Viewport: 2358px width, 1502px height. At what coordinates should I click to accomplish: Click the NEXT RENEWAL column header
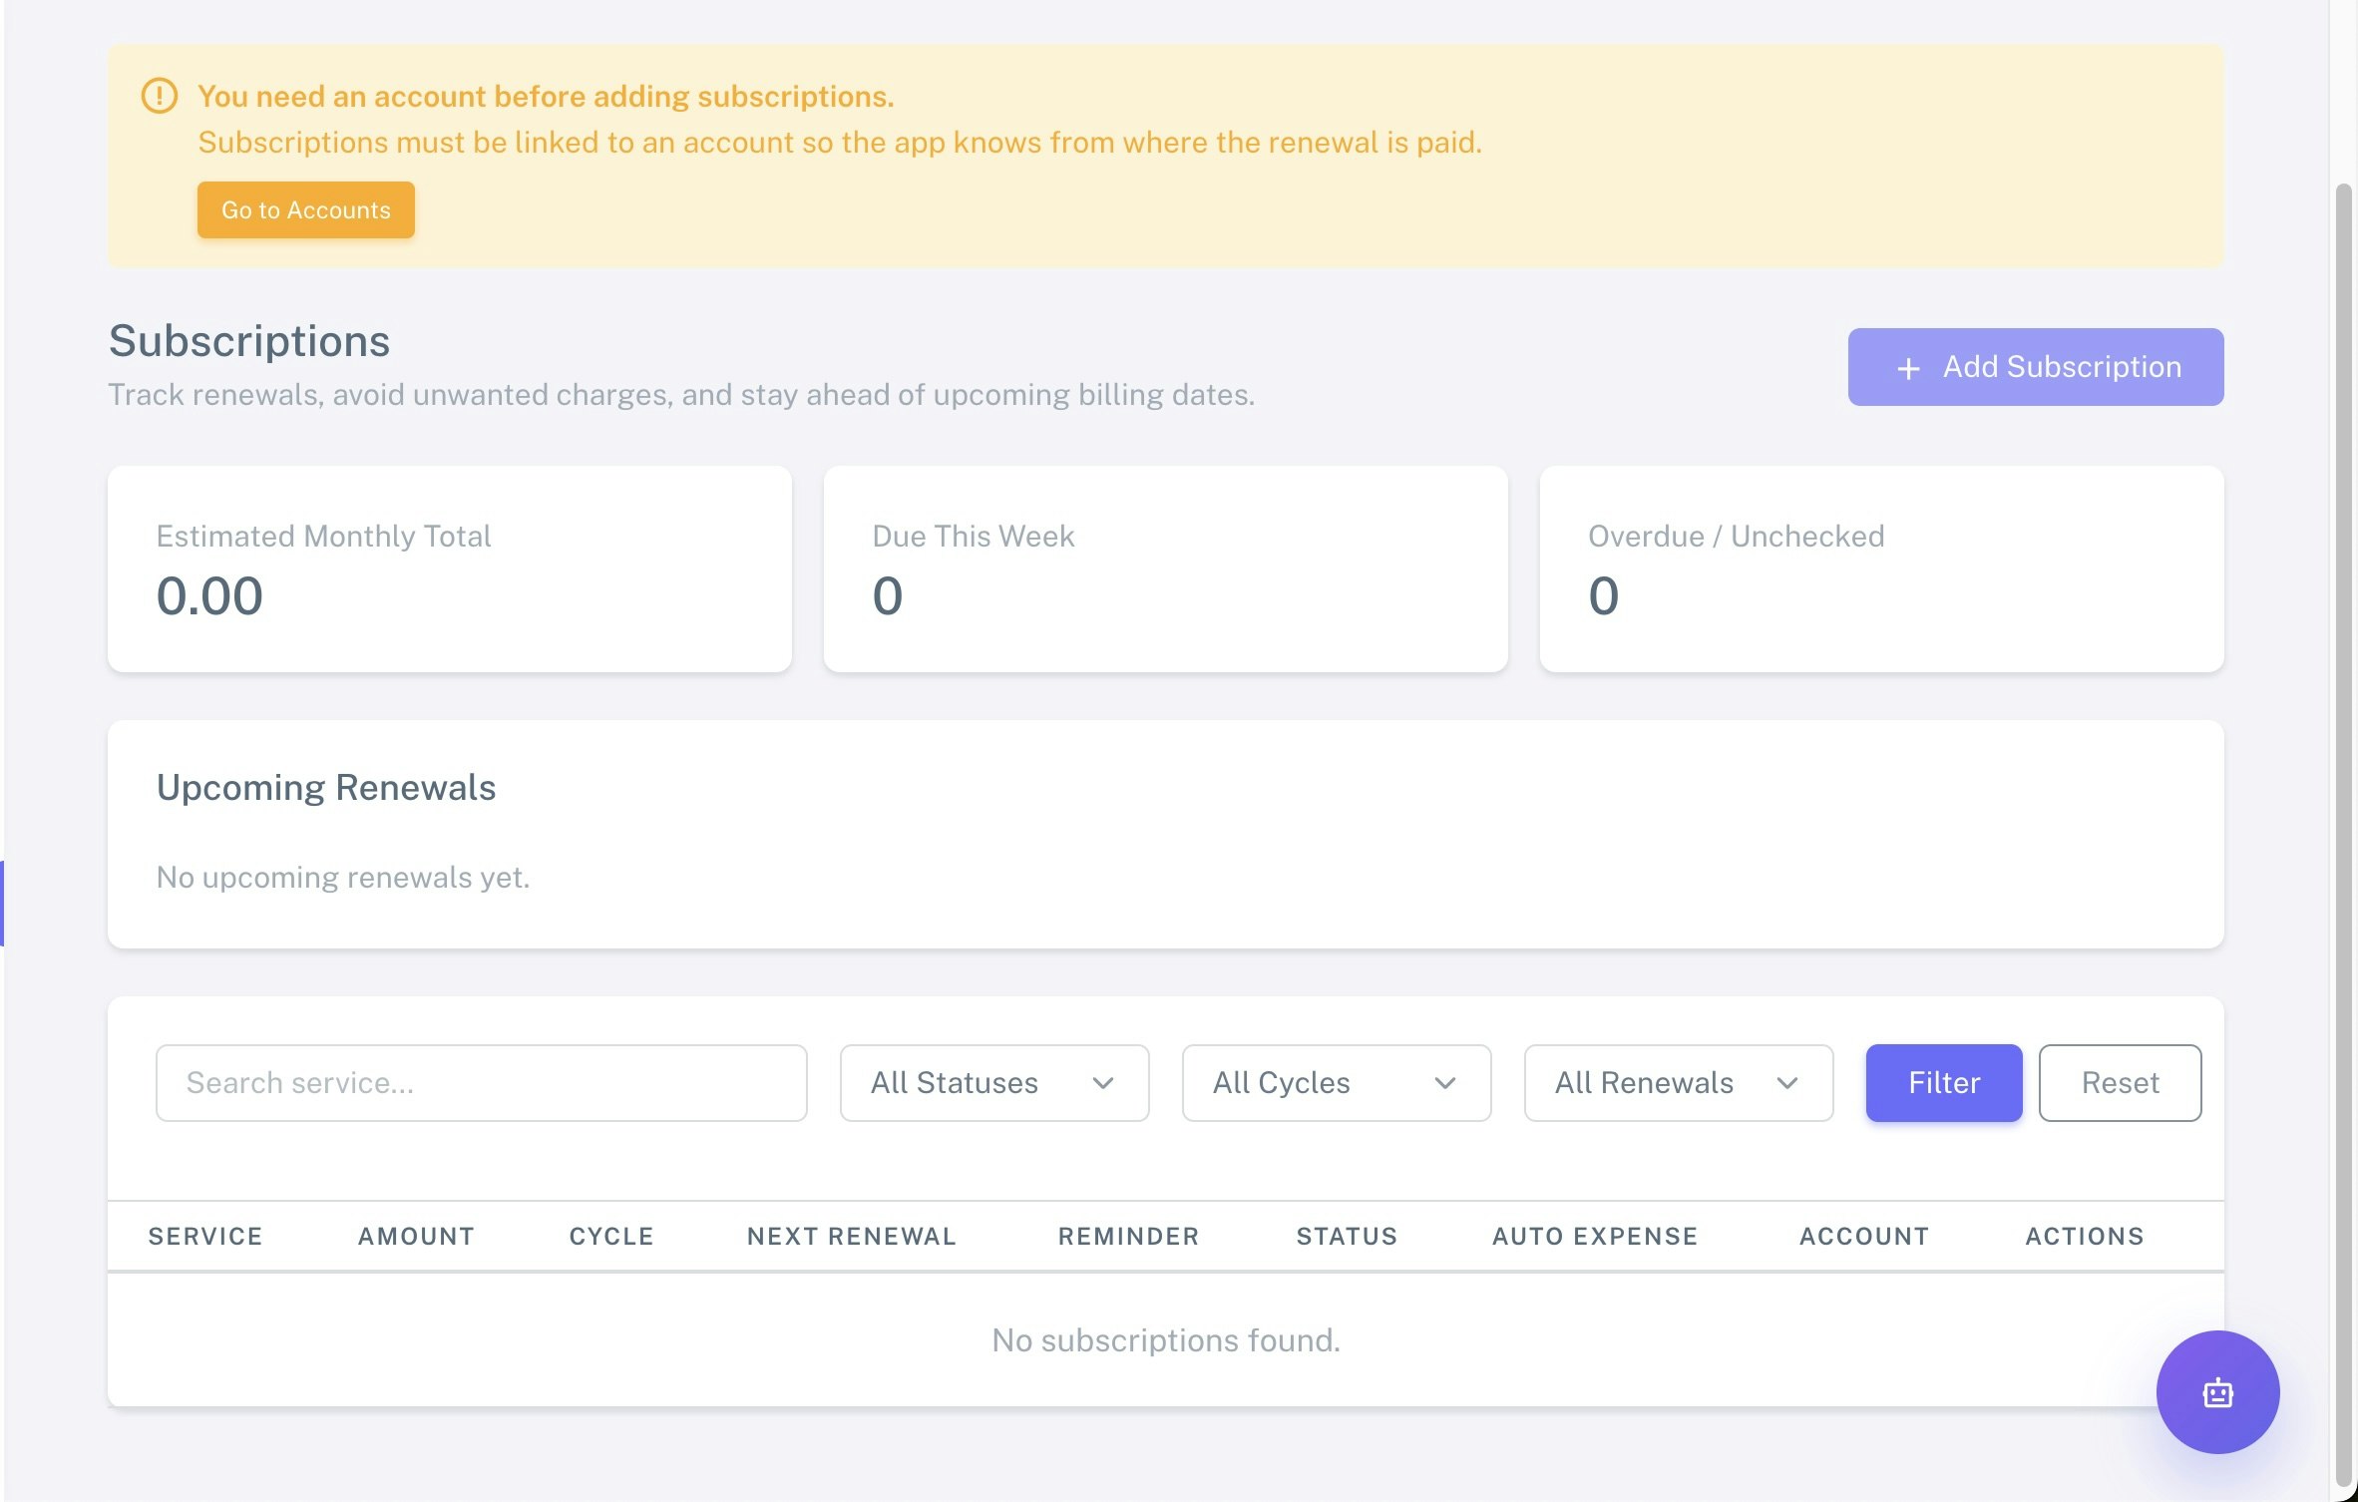coord(852,1236)
